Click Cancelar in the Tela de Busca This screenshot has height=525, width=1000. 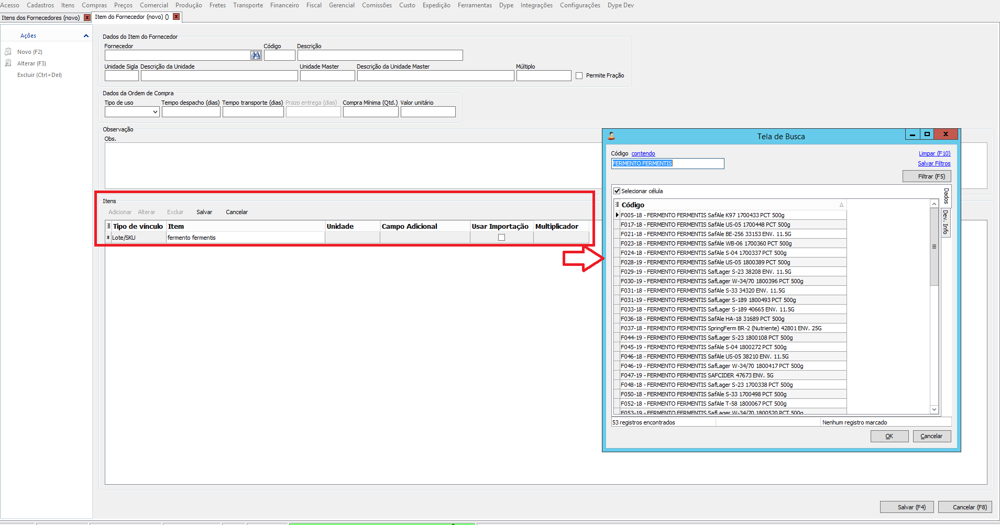click(932, 436)
